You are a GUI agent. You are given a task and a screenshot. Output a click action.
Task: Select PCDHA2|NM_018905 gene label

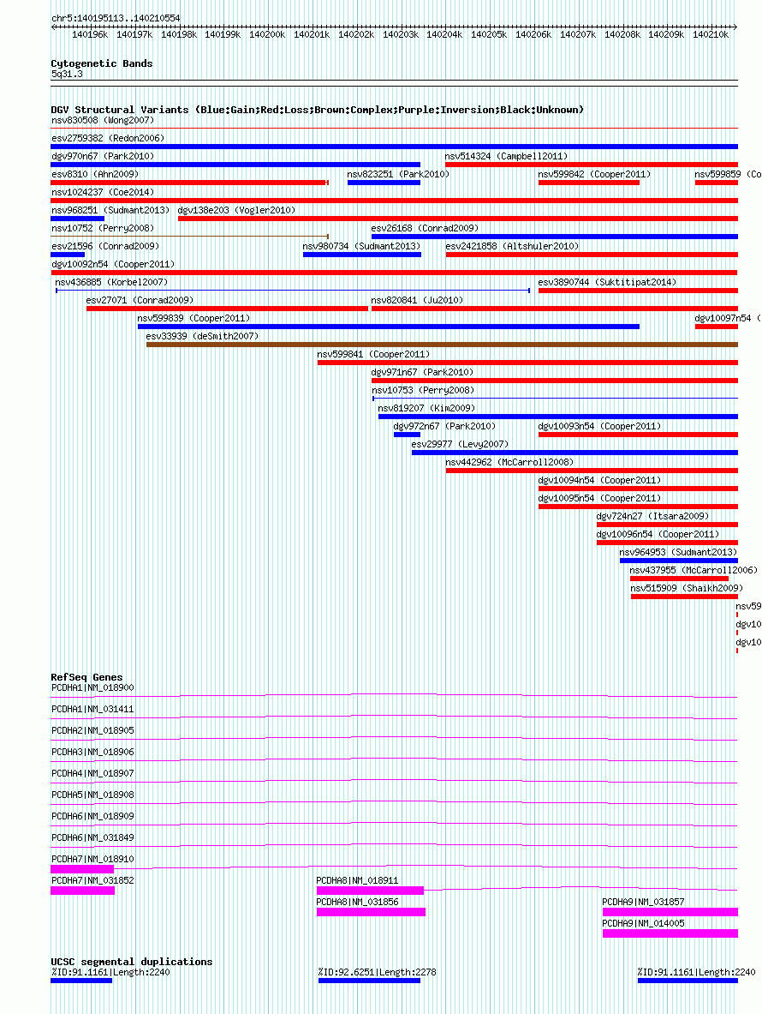tap(92, 731)
